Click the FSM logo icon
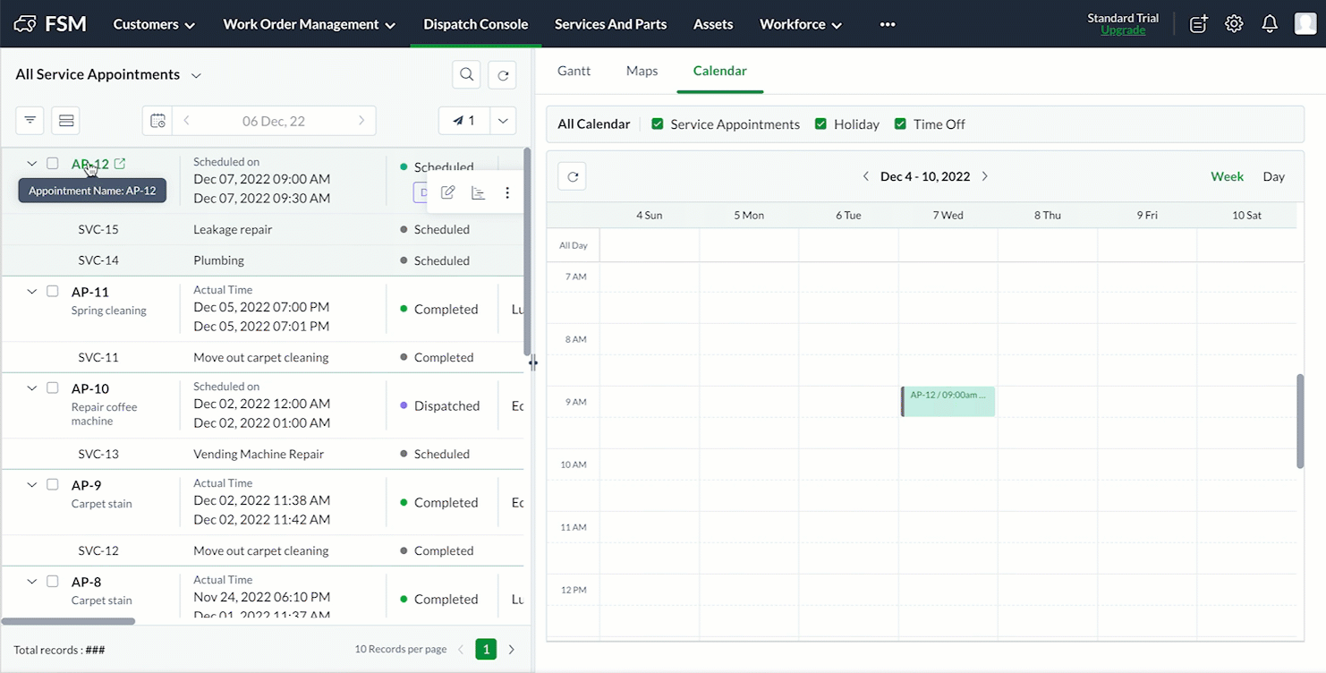1326x673 pixels. click(x=26, y=24)
